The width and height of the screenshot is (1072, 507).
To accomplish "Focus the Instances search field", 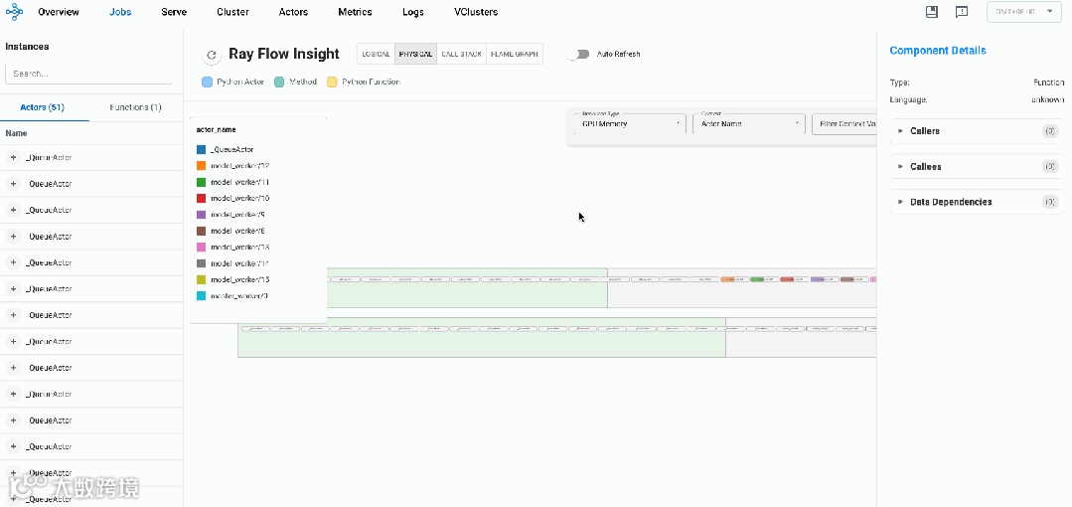I will click(x=88, y=74).
